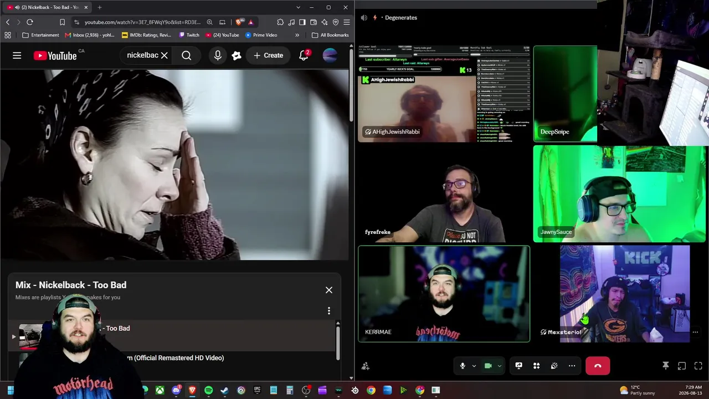The image size is (709, 399).
Task: Open Mexsteriol tile three-dot menu
Action: (695, 332)
